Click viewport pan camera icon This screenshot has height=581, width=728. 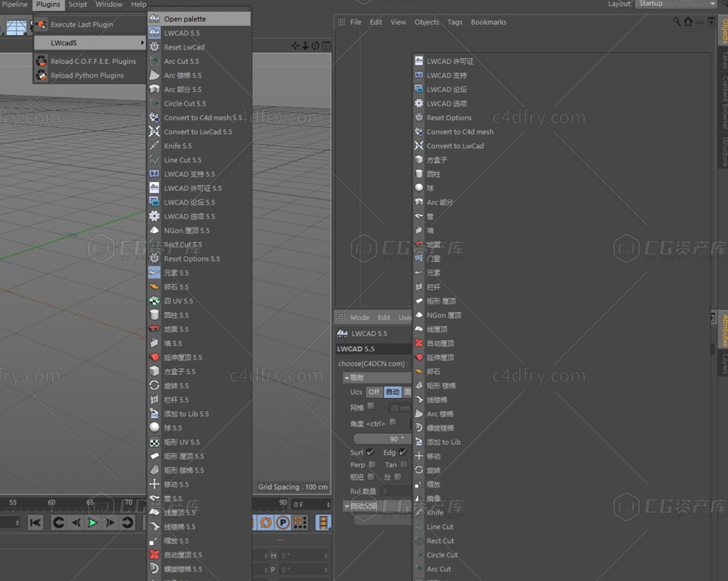[295, 45]
